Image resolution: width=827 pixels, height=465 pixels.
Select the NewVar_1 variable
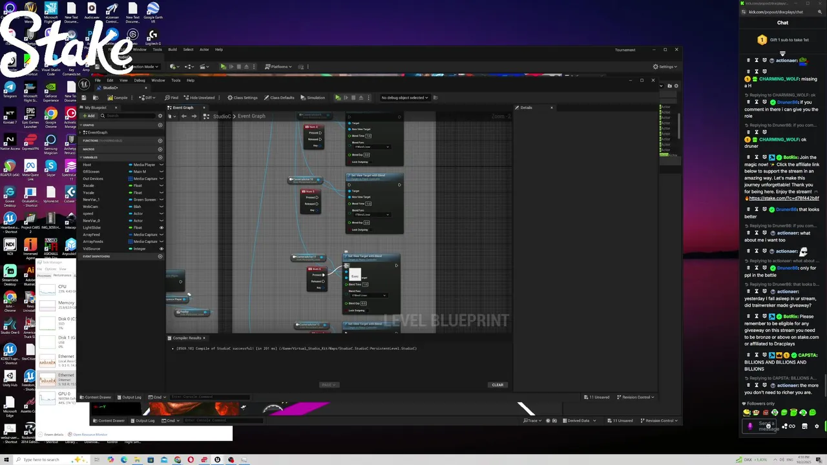[x=91, y=200]
